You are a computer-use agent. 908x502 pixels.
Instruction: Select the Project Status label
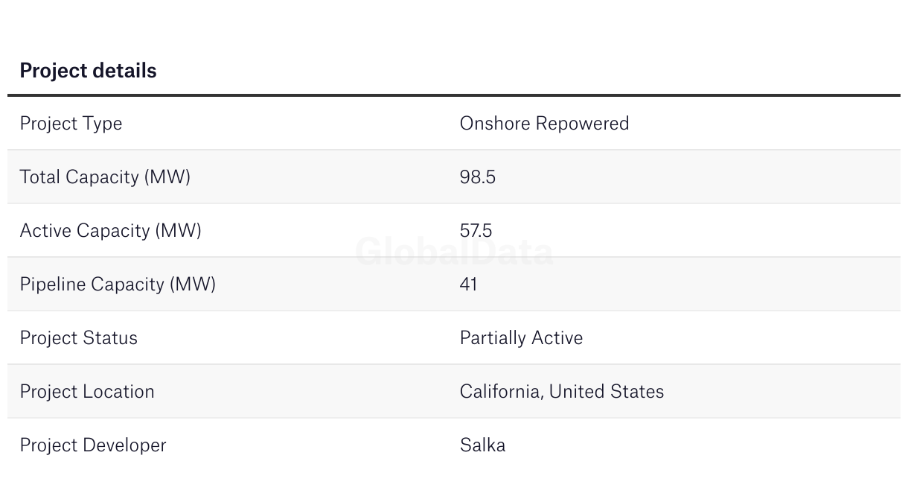[78, 338]
